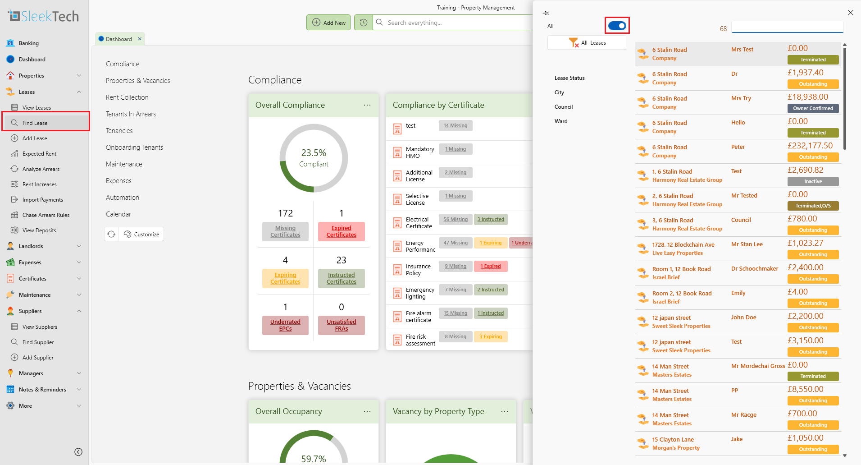Screen dimensions: 861x465
Task: Click the clear-filter funnel icon for All Leases
Action: click(574, 43)
